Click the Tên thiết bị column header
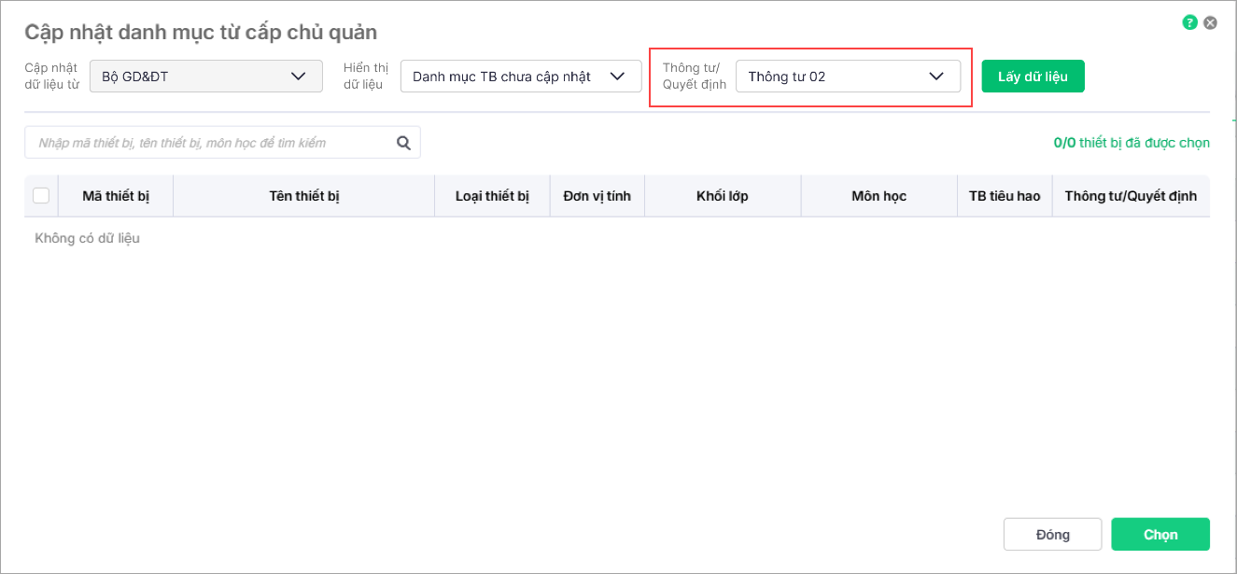This screenshot has width=1237, height=574. click(303, 196)
